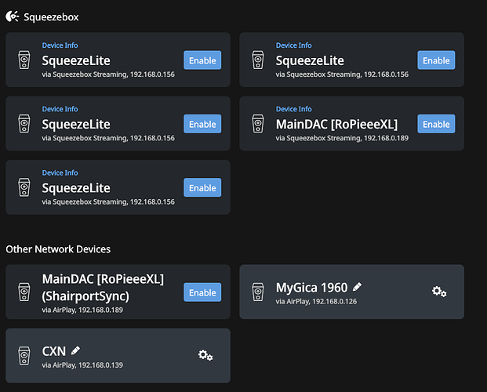The width and height of the screenshot is (487, 392).
Task: Enable the SqueezeLite in the top-right card
Action: pyautogui.click(x=436, y=60)
